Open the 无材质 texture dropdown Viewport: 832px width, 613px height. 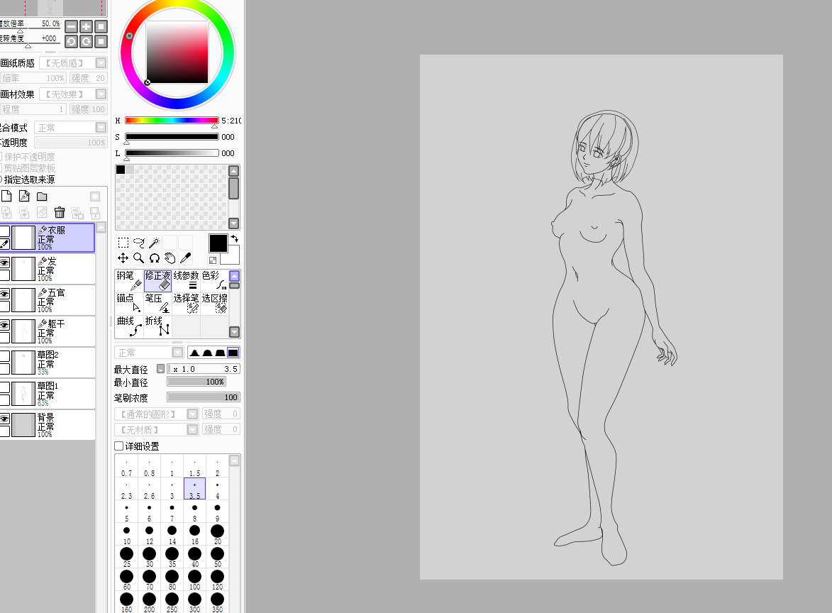click(193, 429)
